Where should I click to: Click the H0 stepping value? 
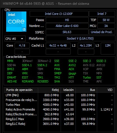coord(67,20)
